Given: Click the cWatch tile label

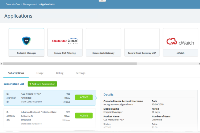Looking at the screenshot, I should pyautogui.click(x=180, y=53).
